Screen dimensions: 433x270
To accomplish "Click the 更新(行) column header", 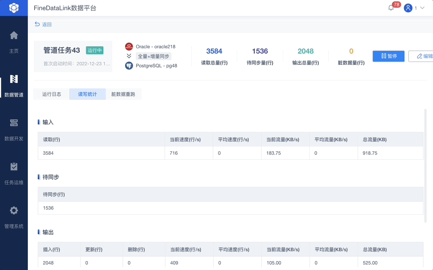I will click(x=101, y=250).
